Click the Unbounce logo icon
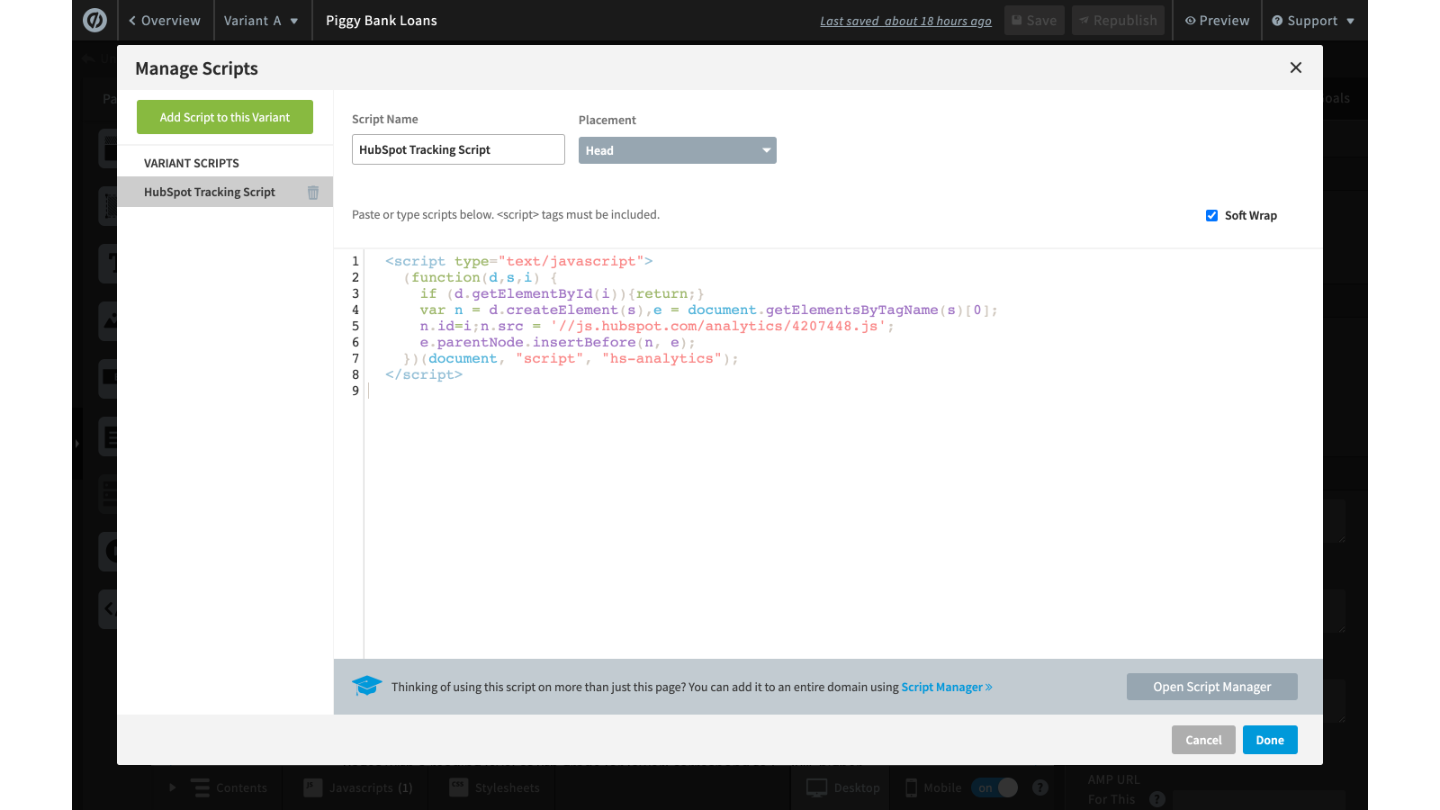 [94, 20]
